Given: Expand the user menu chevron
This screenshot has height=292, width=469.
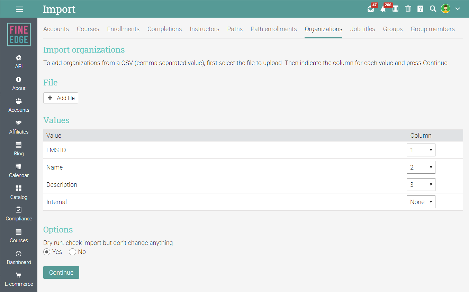Looking at the screenshot, I should [x=458, y=9].
